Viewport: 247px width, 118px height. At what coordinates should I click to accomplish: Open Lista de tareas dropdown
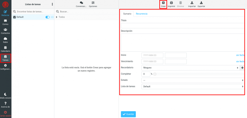(193, 86)
